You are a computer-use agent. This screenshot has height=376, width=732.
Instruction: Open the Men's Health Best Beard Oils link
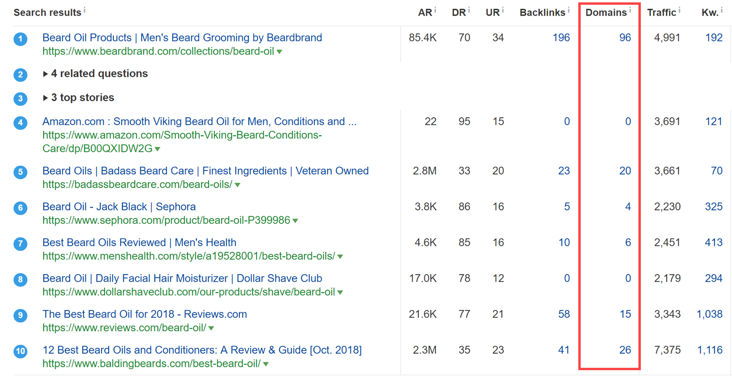click(139, 243)
